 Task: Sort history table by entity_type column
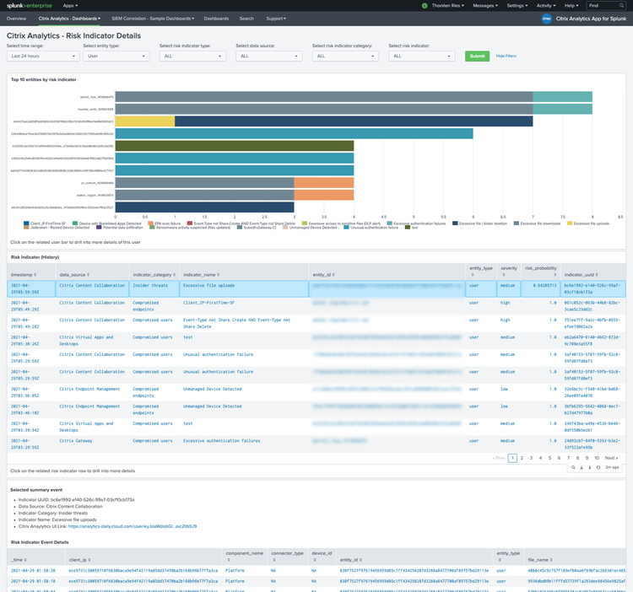click(481, 271)
